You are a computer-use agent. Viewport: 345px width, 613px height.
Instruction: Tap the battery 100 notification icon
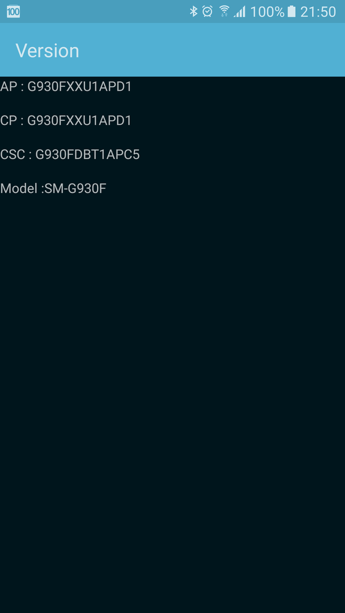pyautogui.click(x=13, y=12)
